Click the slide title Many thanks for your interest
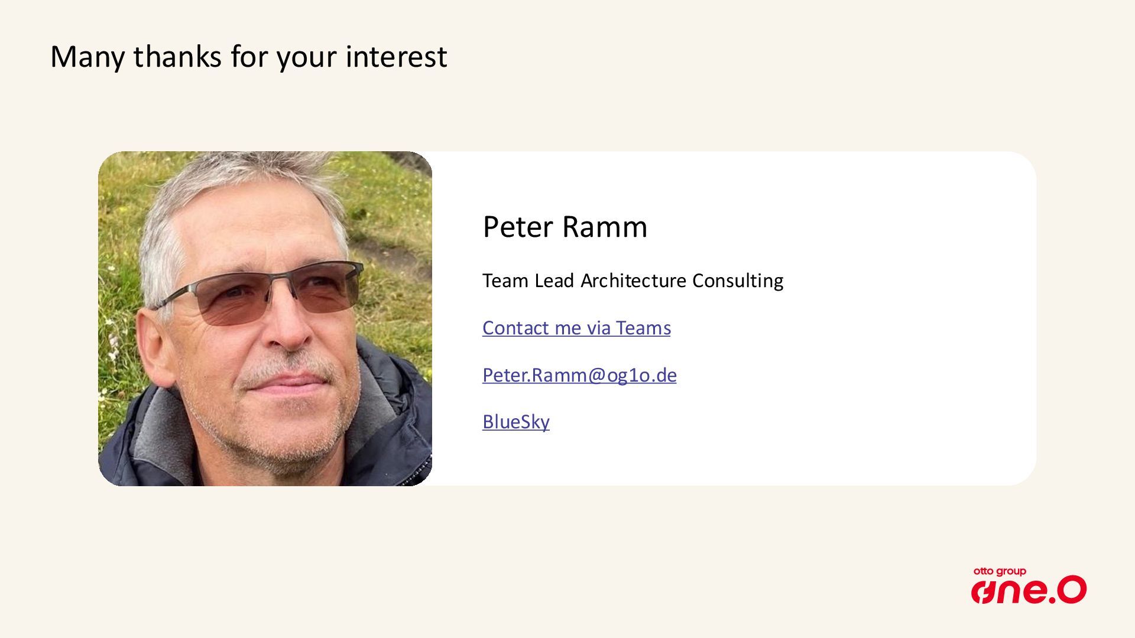Screen dimensions: 1135x638 click(x=248, y=57)
